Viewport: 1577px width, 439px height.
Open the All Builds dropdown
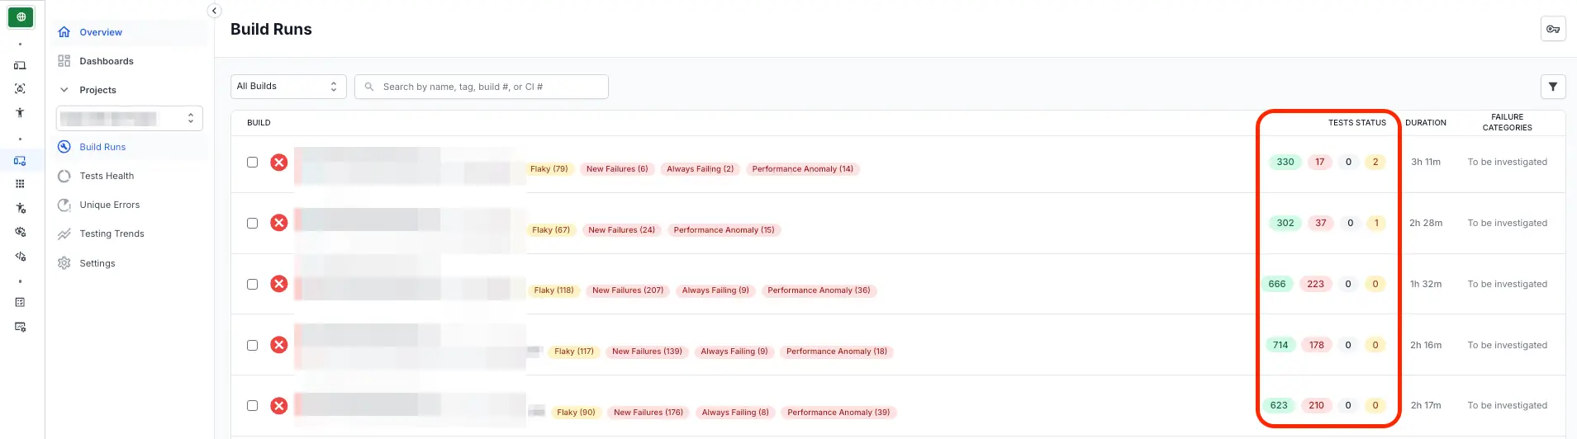tap(287, 87)
